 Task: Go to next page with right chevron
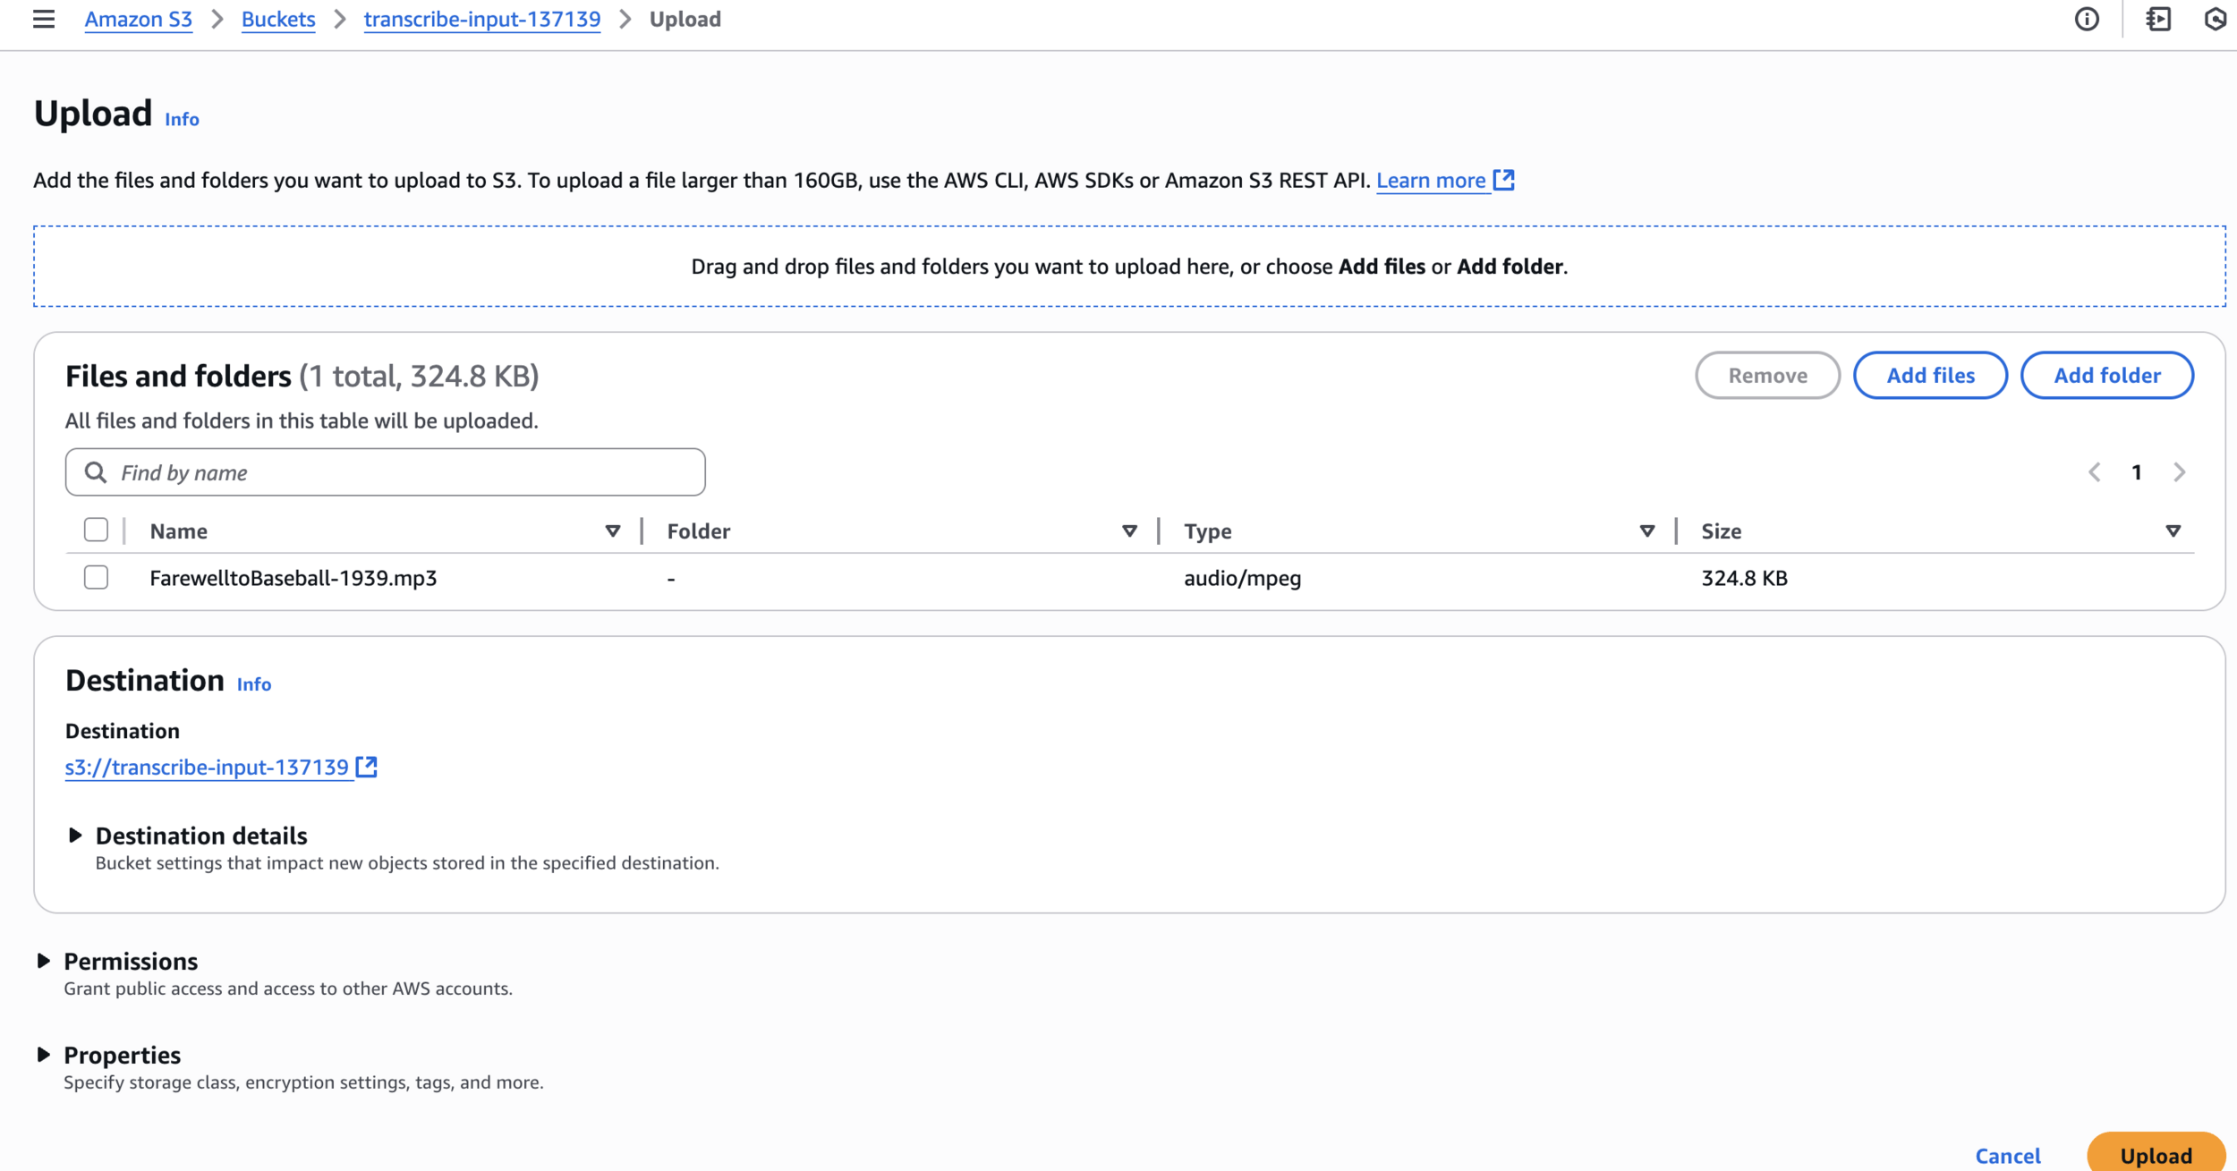[2180, 472]
